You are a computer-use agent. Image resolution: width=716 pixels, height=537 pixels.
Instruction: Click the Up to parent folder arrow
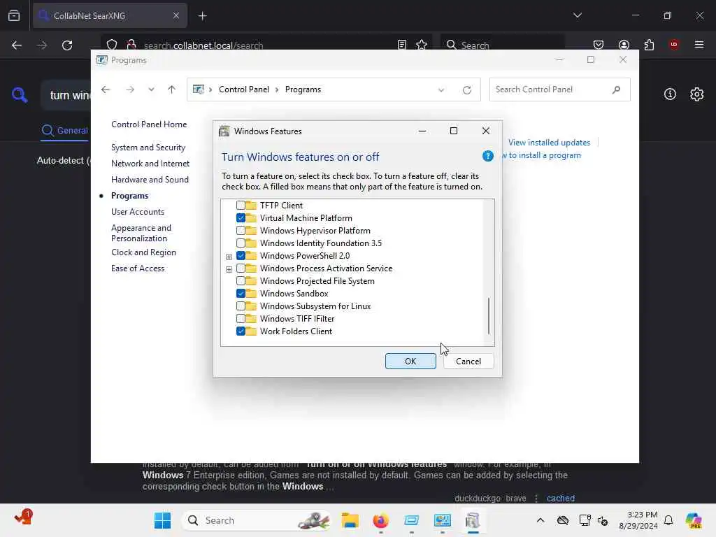pos(172,89)
